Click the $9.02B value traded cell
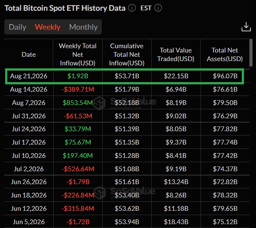This screenshot has width=256, height=228. pyautogui.click(x=176, y=116)
